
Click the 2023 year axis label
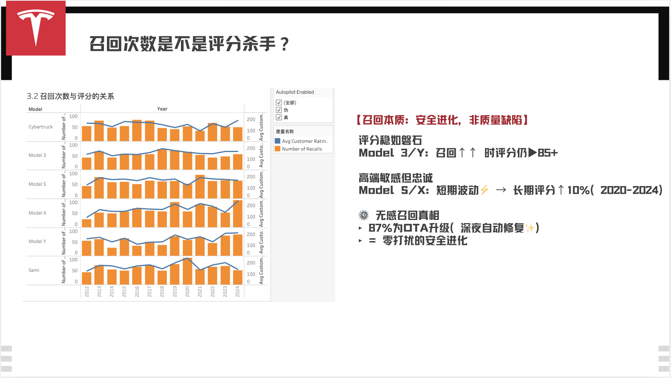click(x=225, y=291)
